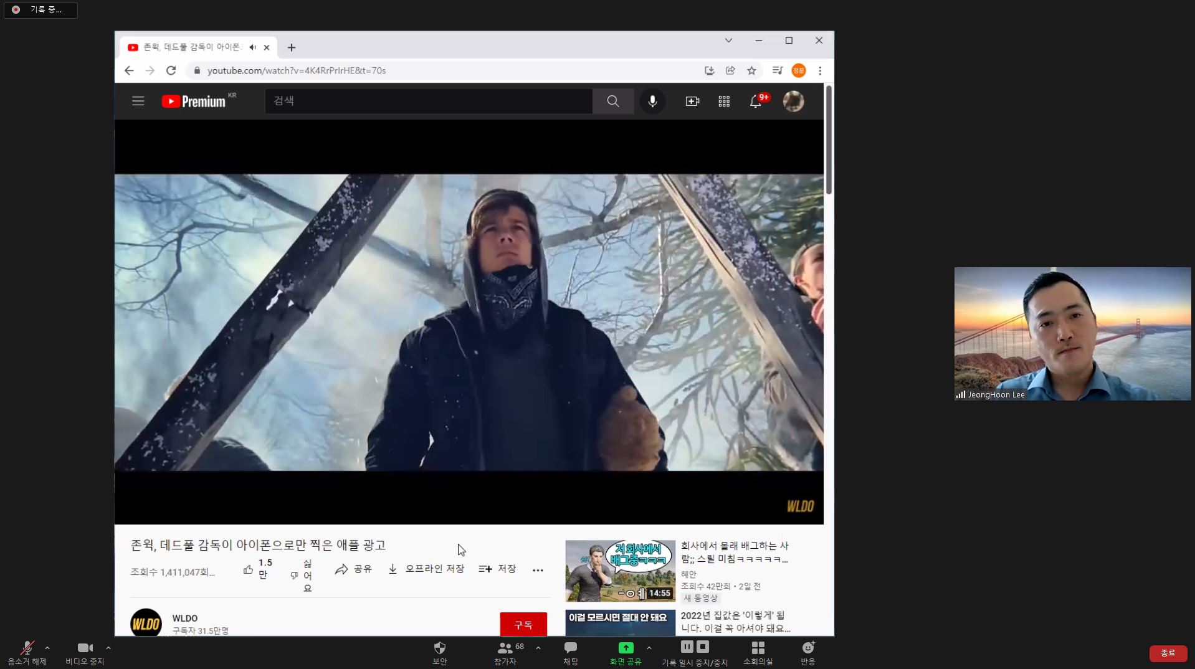The width and height of the screenshot is (1195, 669).
Task: Click the search magnifier button
Action: (613, 101)
